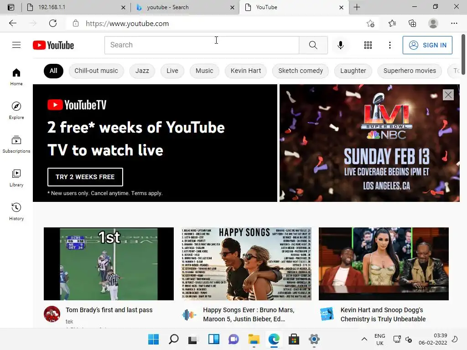Open ENG UK language switcher
Image resolution: width=467 pixels, height=350 pixels.
click(380, 339)
